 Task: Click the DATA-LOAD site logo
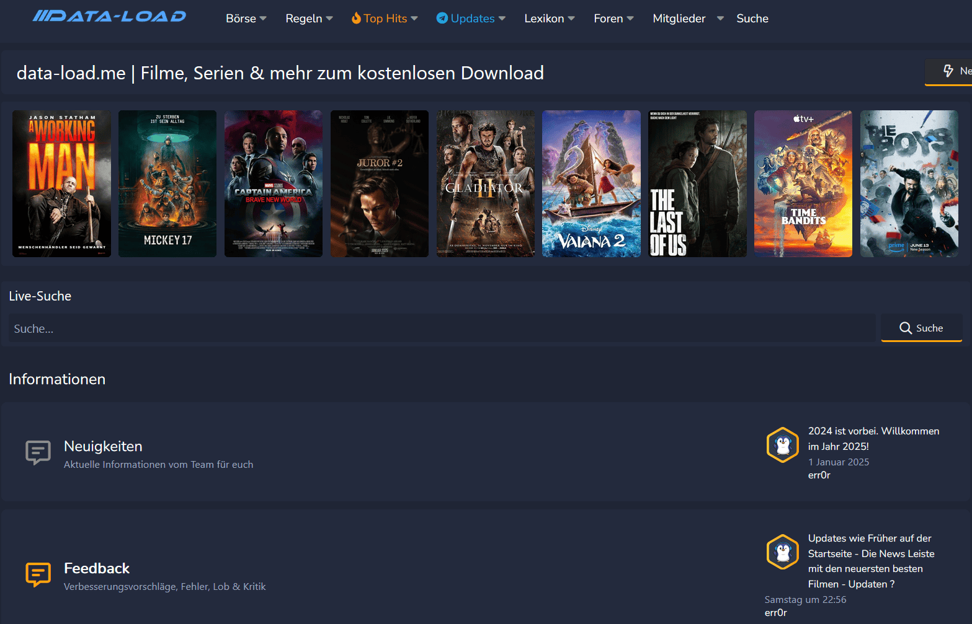(x=109, y=16)
